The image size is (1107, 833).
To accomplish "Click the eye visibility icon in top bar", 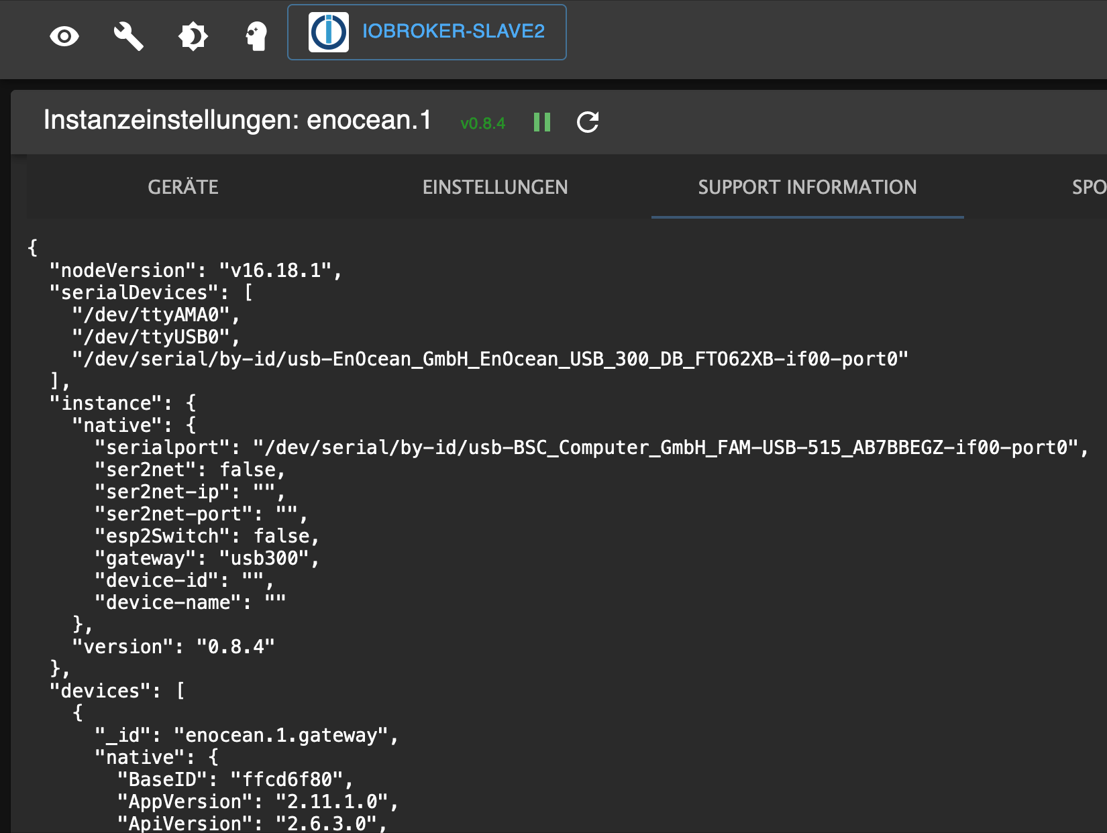I will (64, 36).
